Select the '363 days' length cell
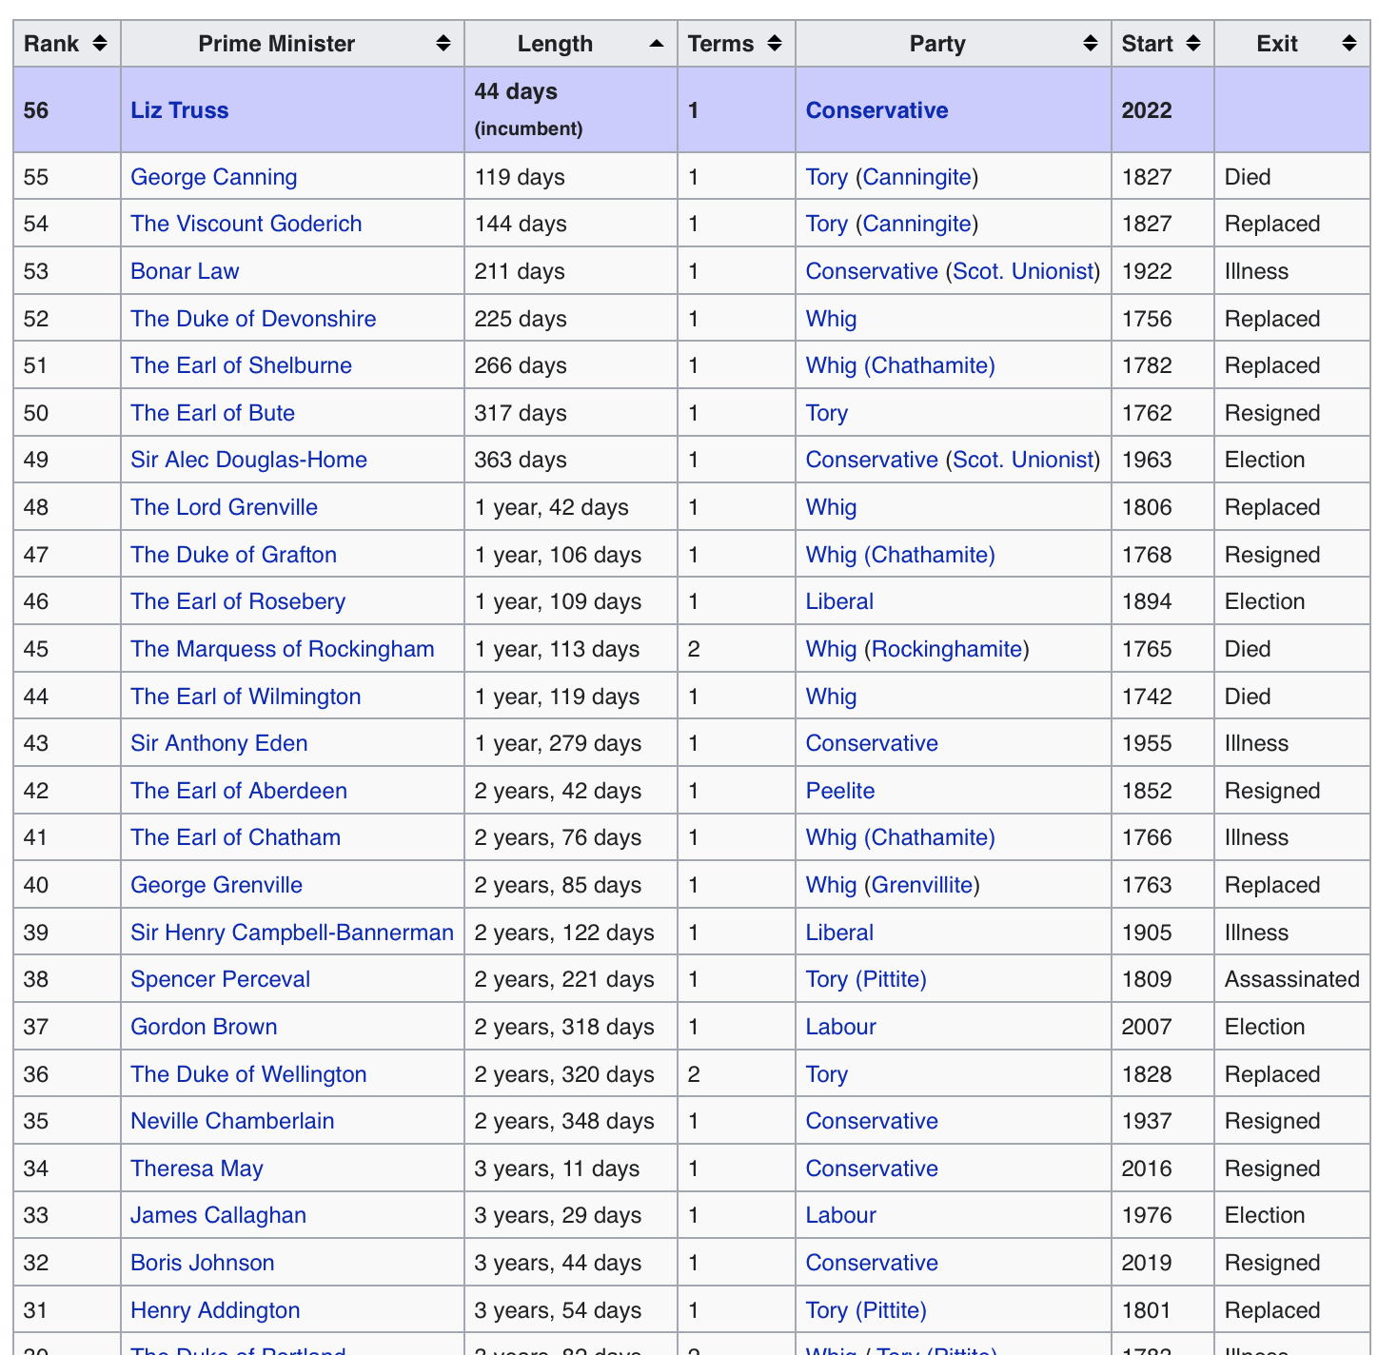1398x1355 pixels. tap(571, 460)
